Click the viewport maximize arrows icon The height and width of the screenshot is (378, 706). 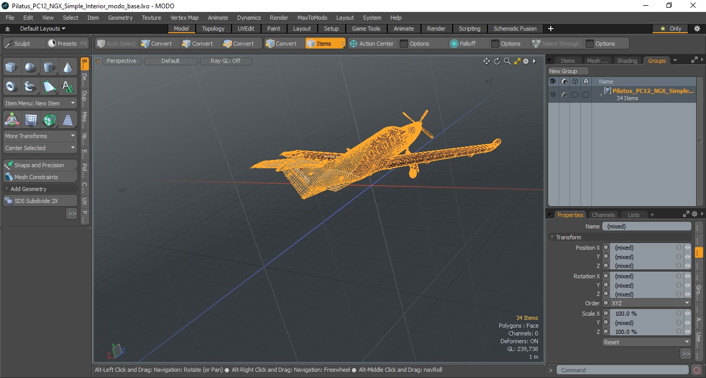tap(517, 61)
